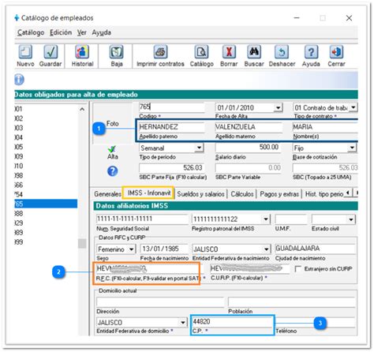Click the Nuevo toolbar icon
Image resolution: width=374 pixels, height=352 pixels.
pyautogui.click(x=25, y=52)
